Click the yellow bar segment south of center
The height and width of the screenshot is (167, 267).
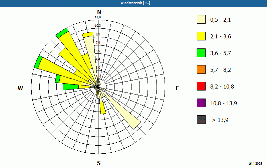(102, 108)
